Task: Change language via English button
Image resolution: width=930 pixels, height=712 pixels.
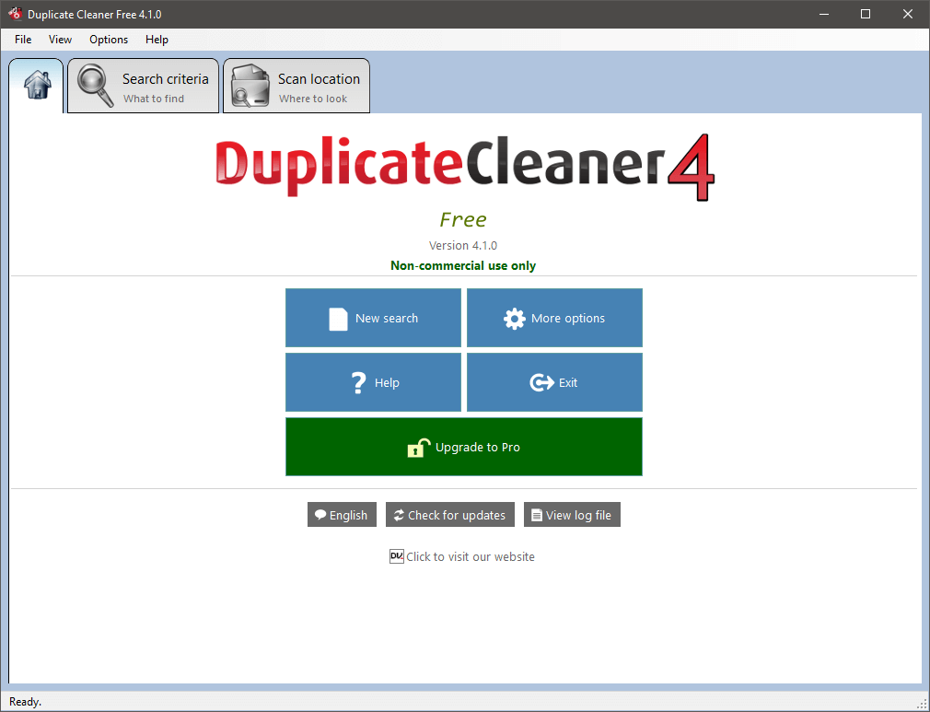Action: [342, 515]
